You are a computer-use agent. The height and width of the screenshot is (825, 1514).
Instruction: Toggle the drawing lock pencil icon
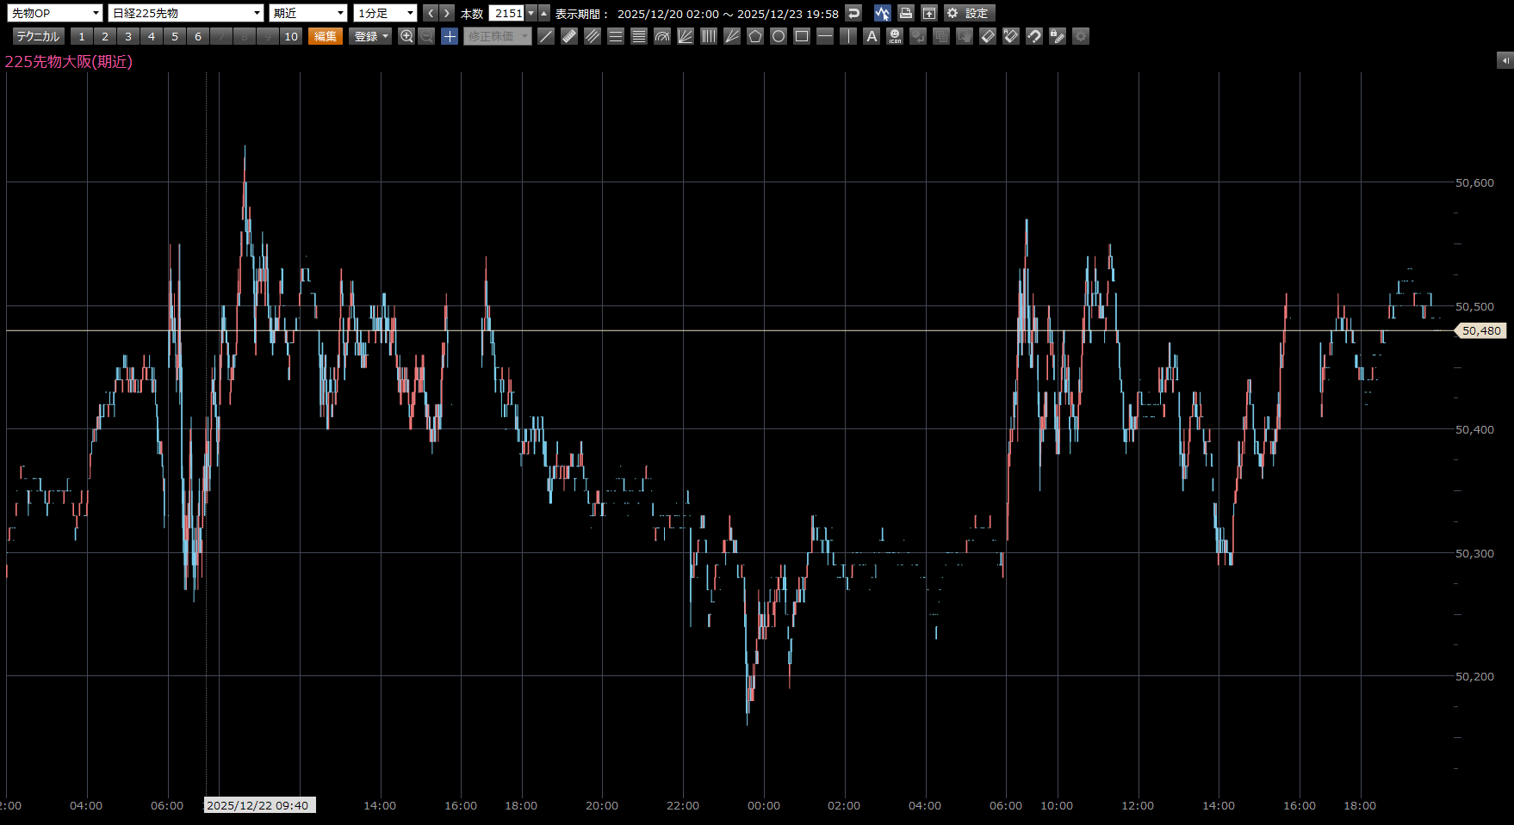[1058, 36]
